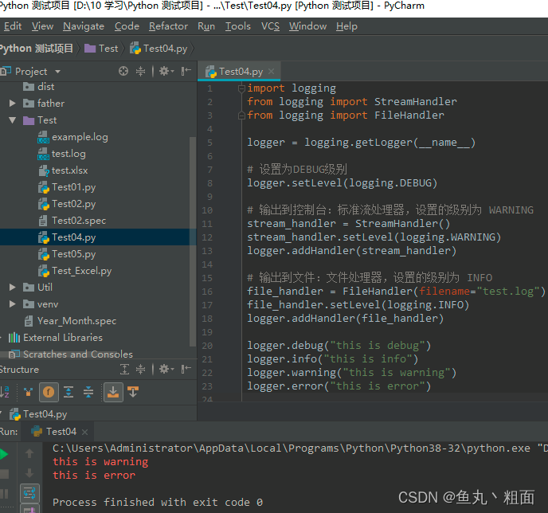Select test.xlsx in the project tree
Screen dimensions: 548x513
coord(63,170)
